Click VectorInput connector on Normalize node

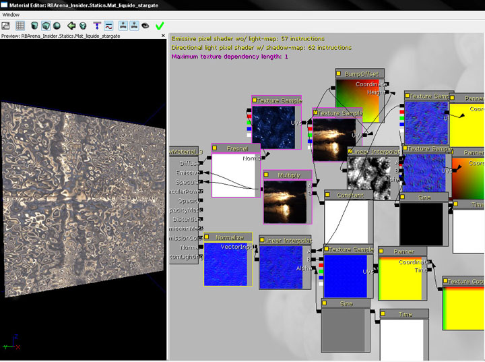point(255,247)
